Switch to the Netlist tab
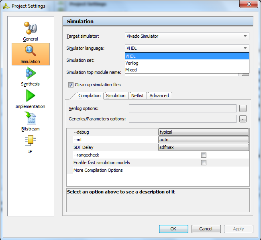This screenshot has height=240, width=261. 138,96
